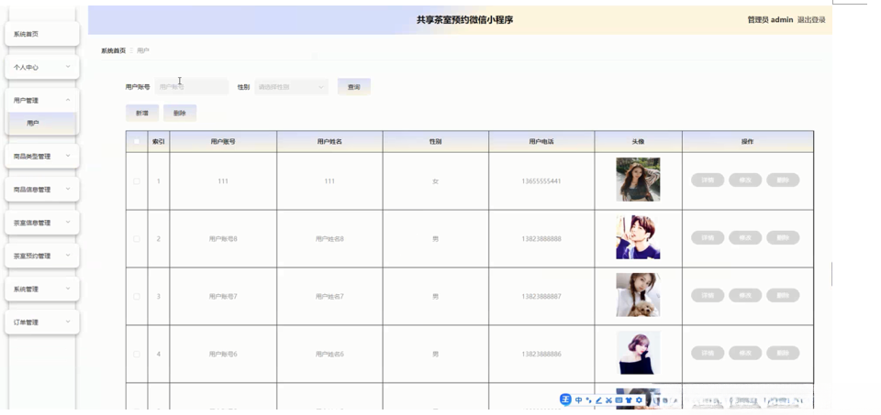
Task: Click avatar thumbnail of user 111
Action: (639, 180)
